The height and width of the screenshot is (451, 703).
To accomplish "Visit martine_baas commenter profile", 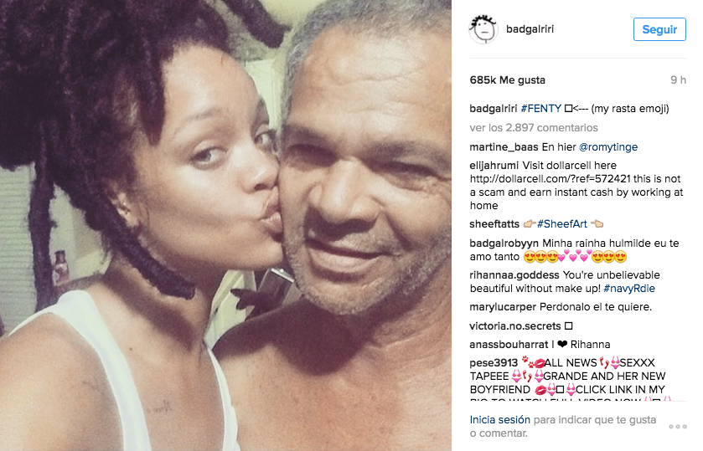I will [x=504, y=147].
